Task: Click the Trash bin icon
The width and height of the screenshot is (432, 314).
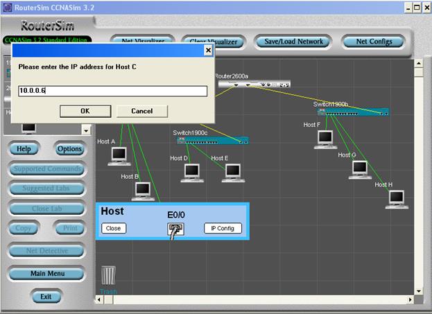Action: point(109,277)
